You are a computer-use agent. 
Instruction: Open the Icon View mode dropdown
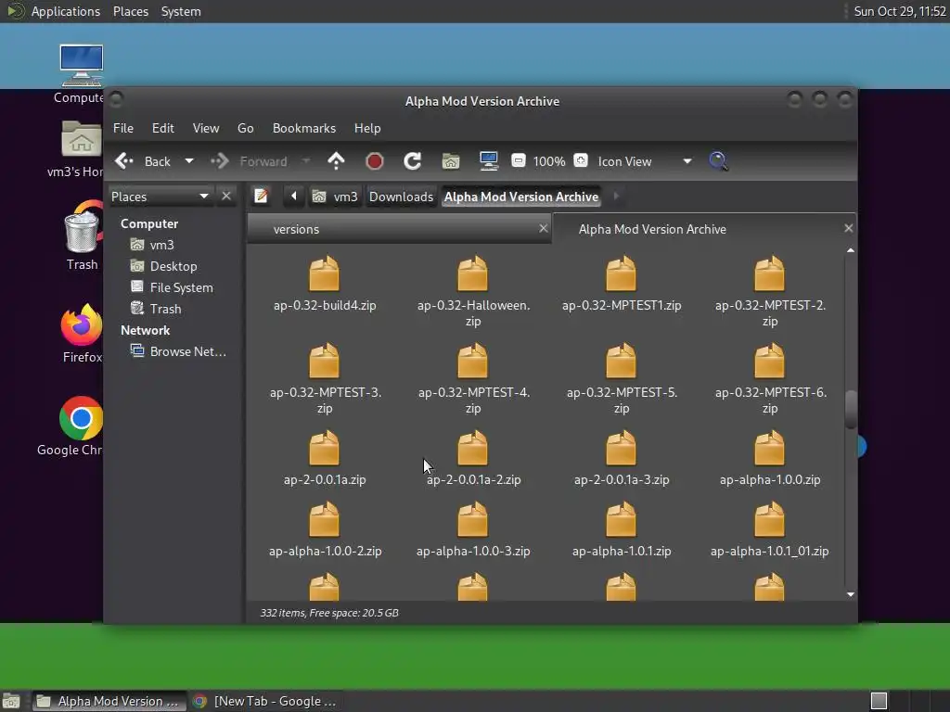coord(645,161)
